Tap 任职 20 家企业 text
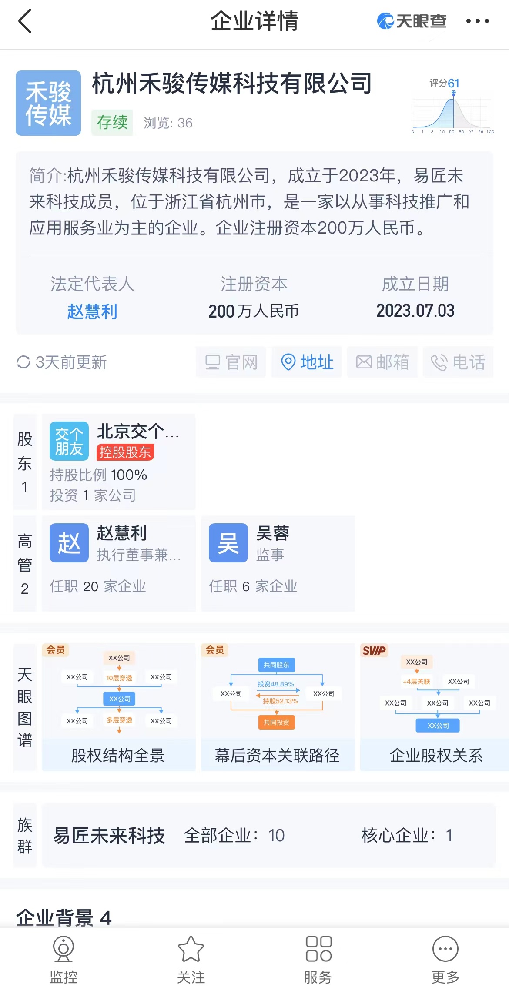 pos(98,586)
